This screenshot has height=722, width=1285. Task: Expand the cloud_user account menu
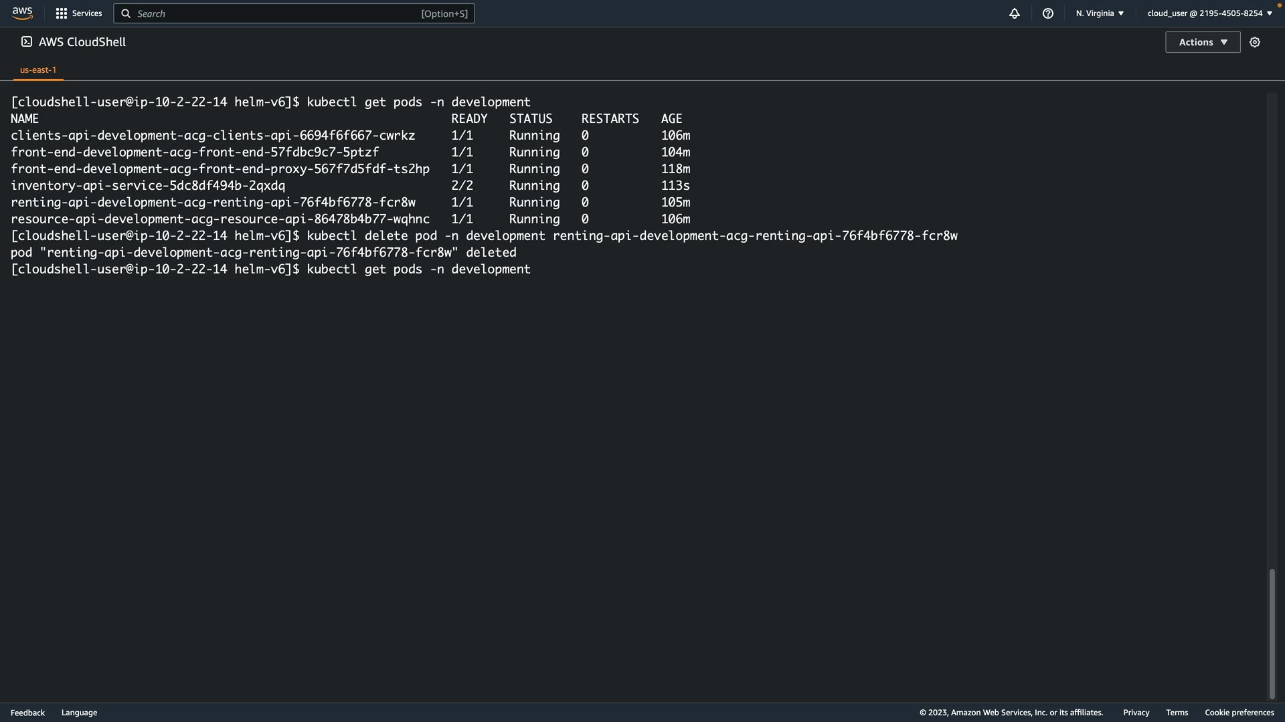coord(1209,13)
